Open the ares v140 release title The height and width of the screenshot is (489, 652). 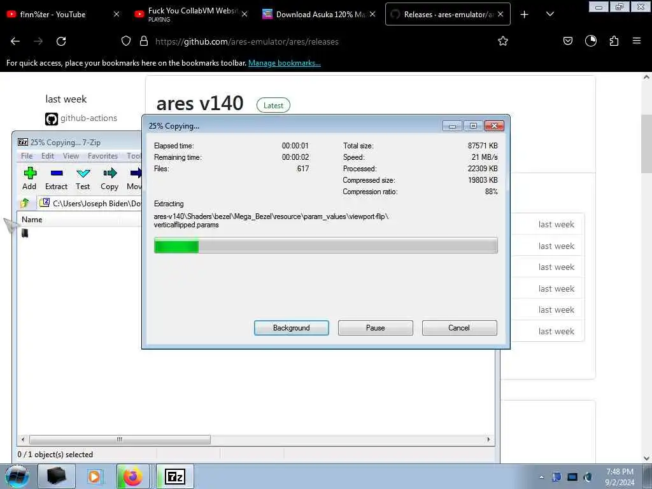199,103
